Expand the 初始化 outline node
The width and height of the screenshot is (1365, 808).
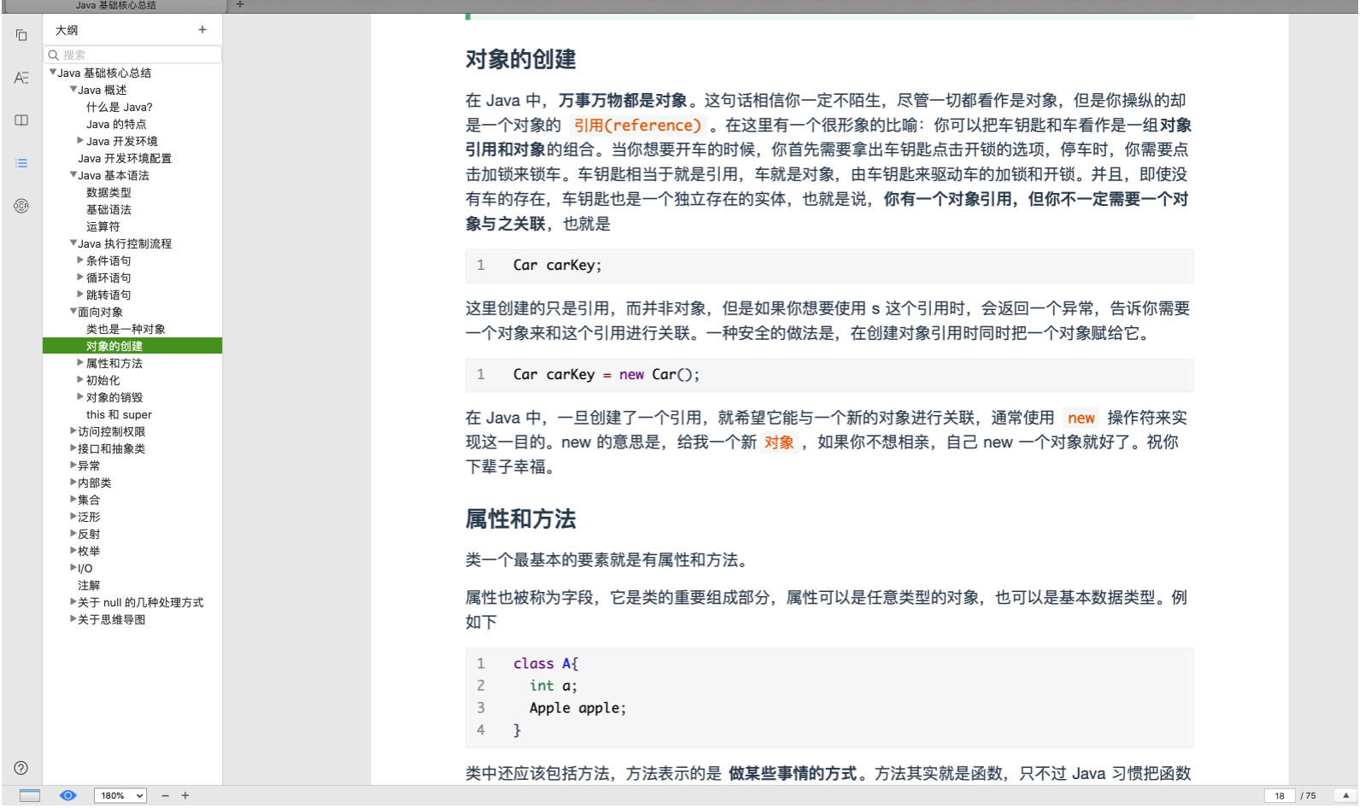80,379
